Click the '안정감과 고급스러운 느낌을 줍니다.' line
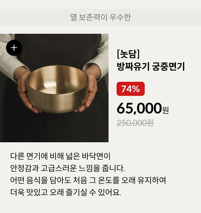Image resolution: width=201 pixels, height=213 pixels. tap(67, 168)
